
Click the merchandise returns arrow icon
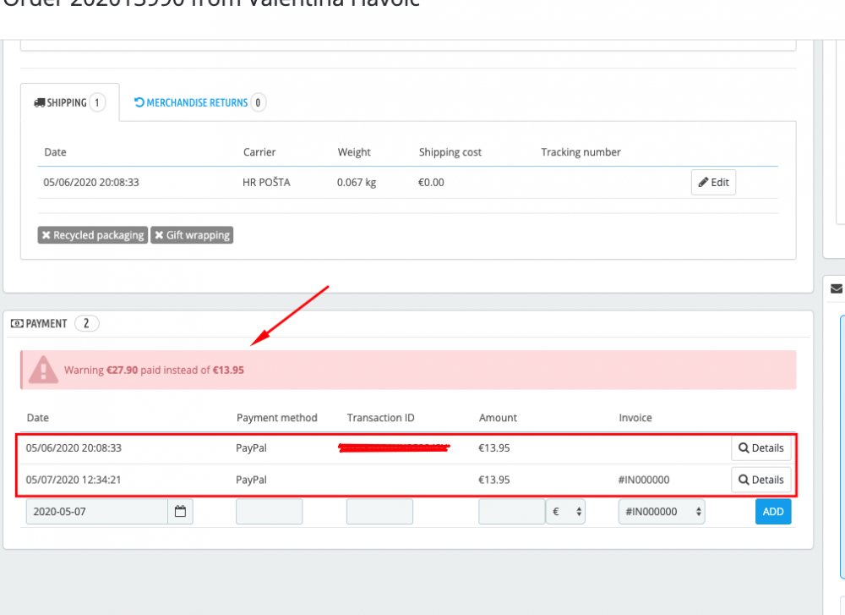[x=139, y=102]
